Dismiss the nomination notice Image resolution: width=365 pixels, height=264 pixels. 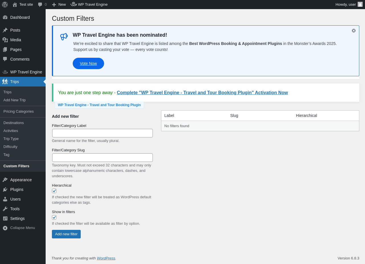click(354, 31)
